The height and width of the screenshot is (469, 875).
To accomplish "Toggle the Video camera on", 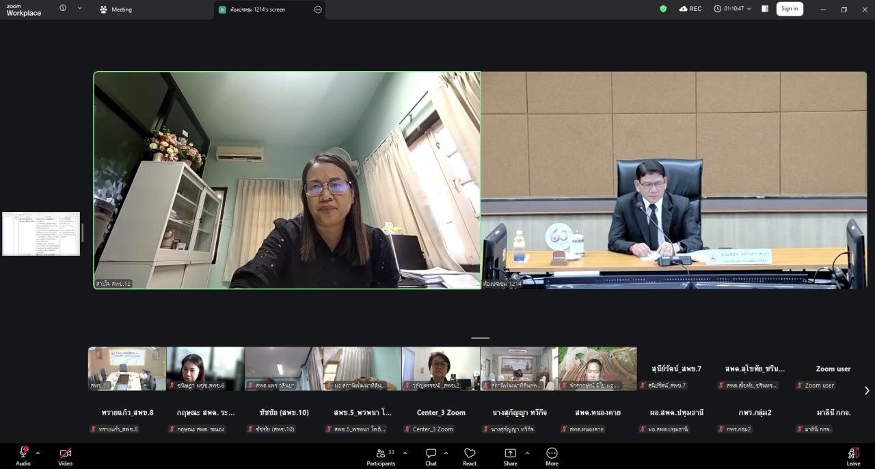I will (x=65, y=453).
